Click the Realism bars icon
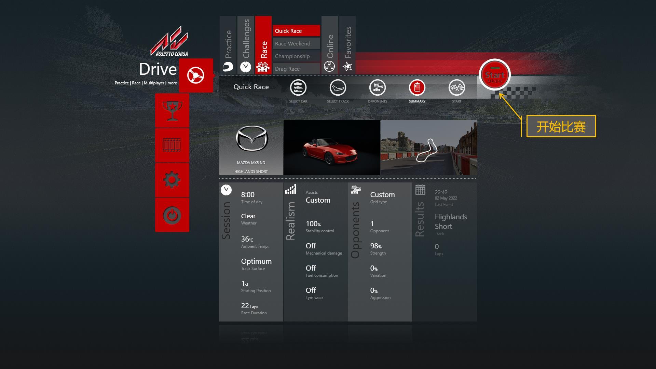The width and height of the screenshot is (656, 369). point(291,189)
